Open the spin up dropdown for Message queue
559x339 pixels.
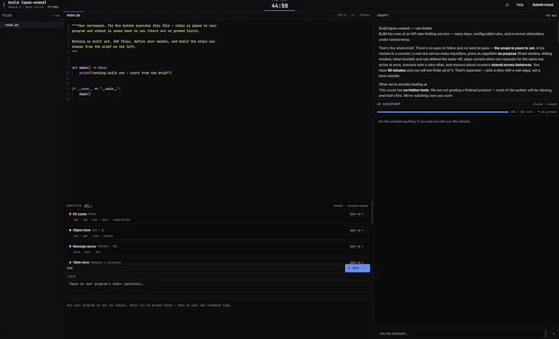tap(356, 246)
